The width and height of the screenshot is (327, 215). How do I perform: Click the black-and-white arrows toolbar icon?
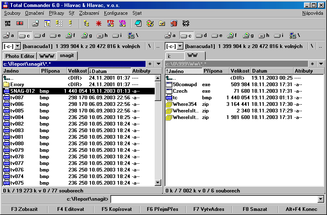pos(186,23)
